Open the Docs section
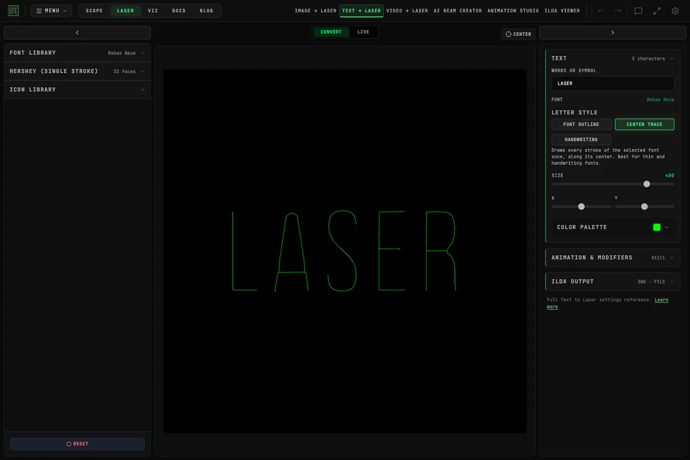690x460 pixels. tap(179, 11)
